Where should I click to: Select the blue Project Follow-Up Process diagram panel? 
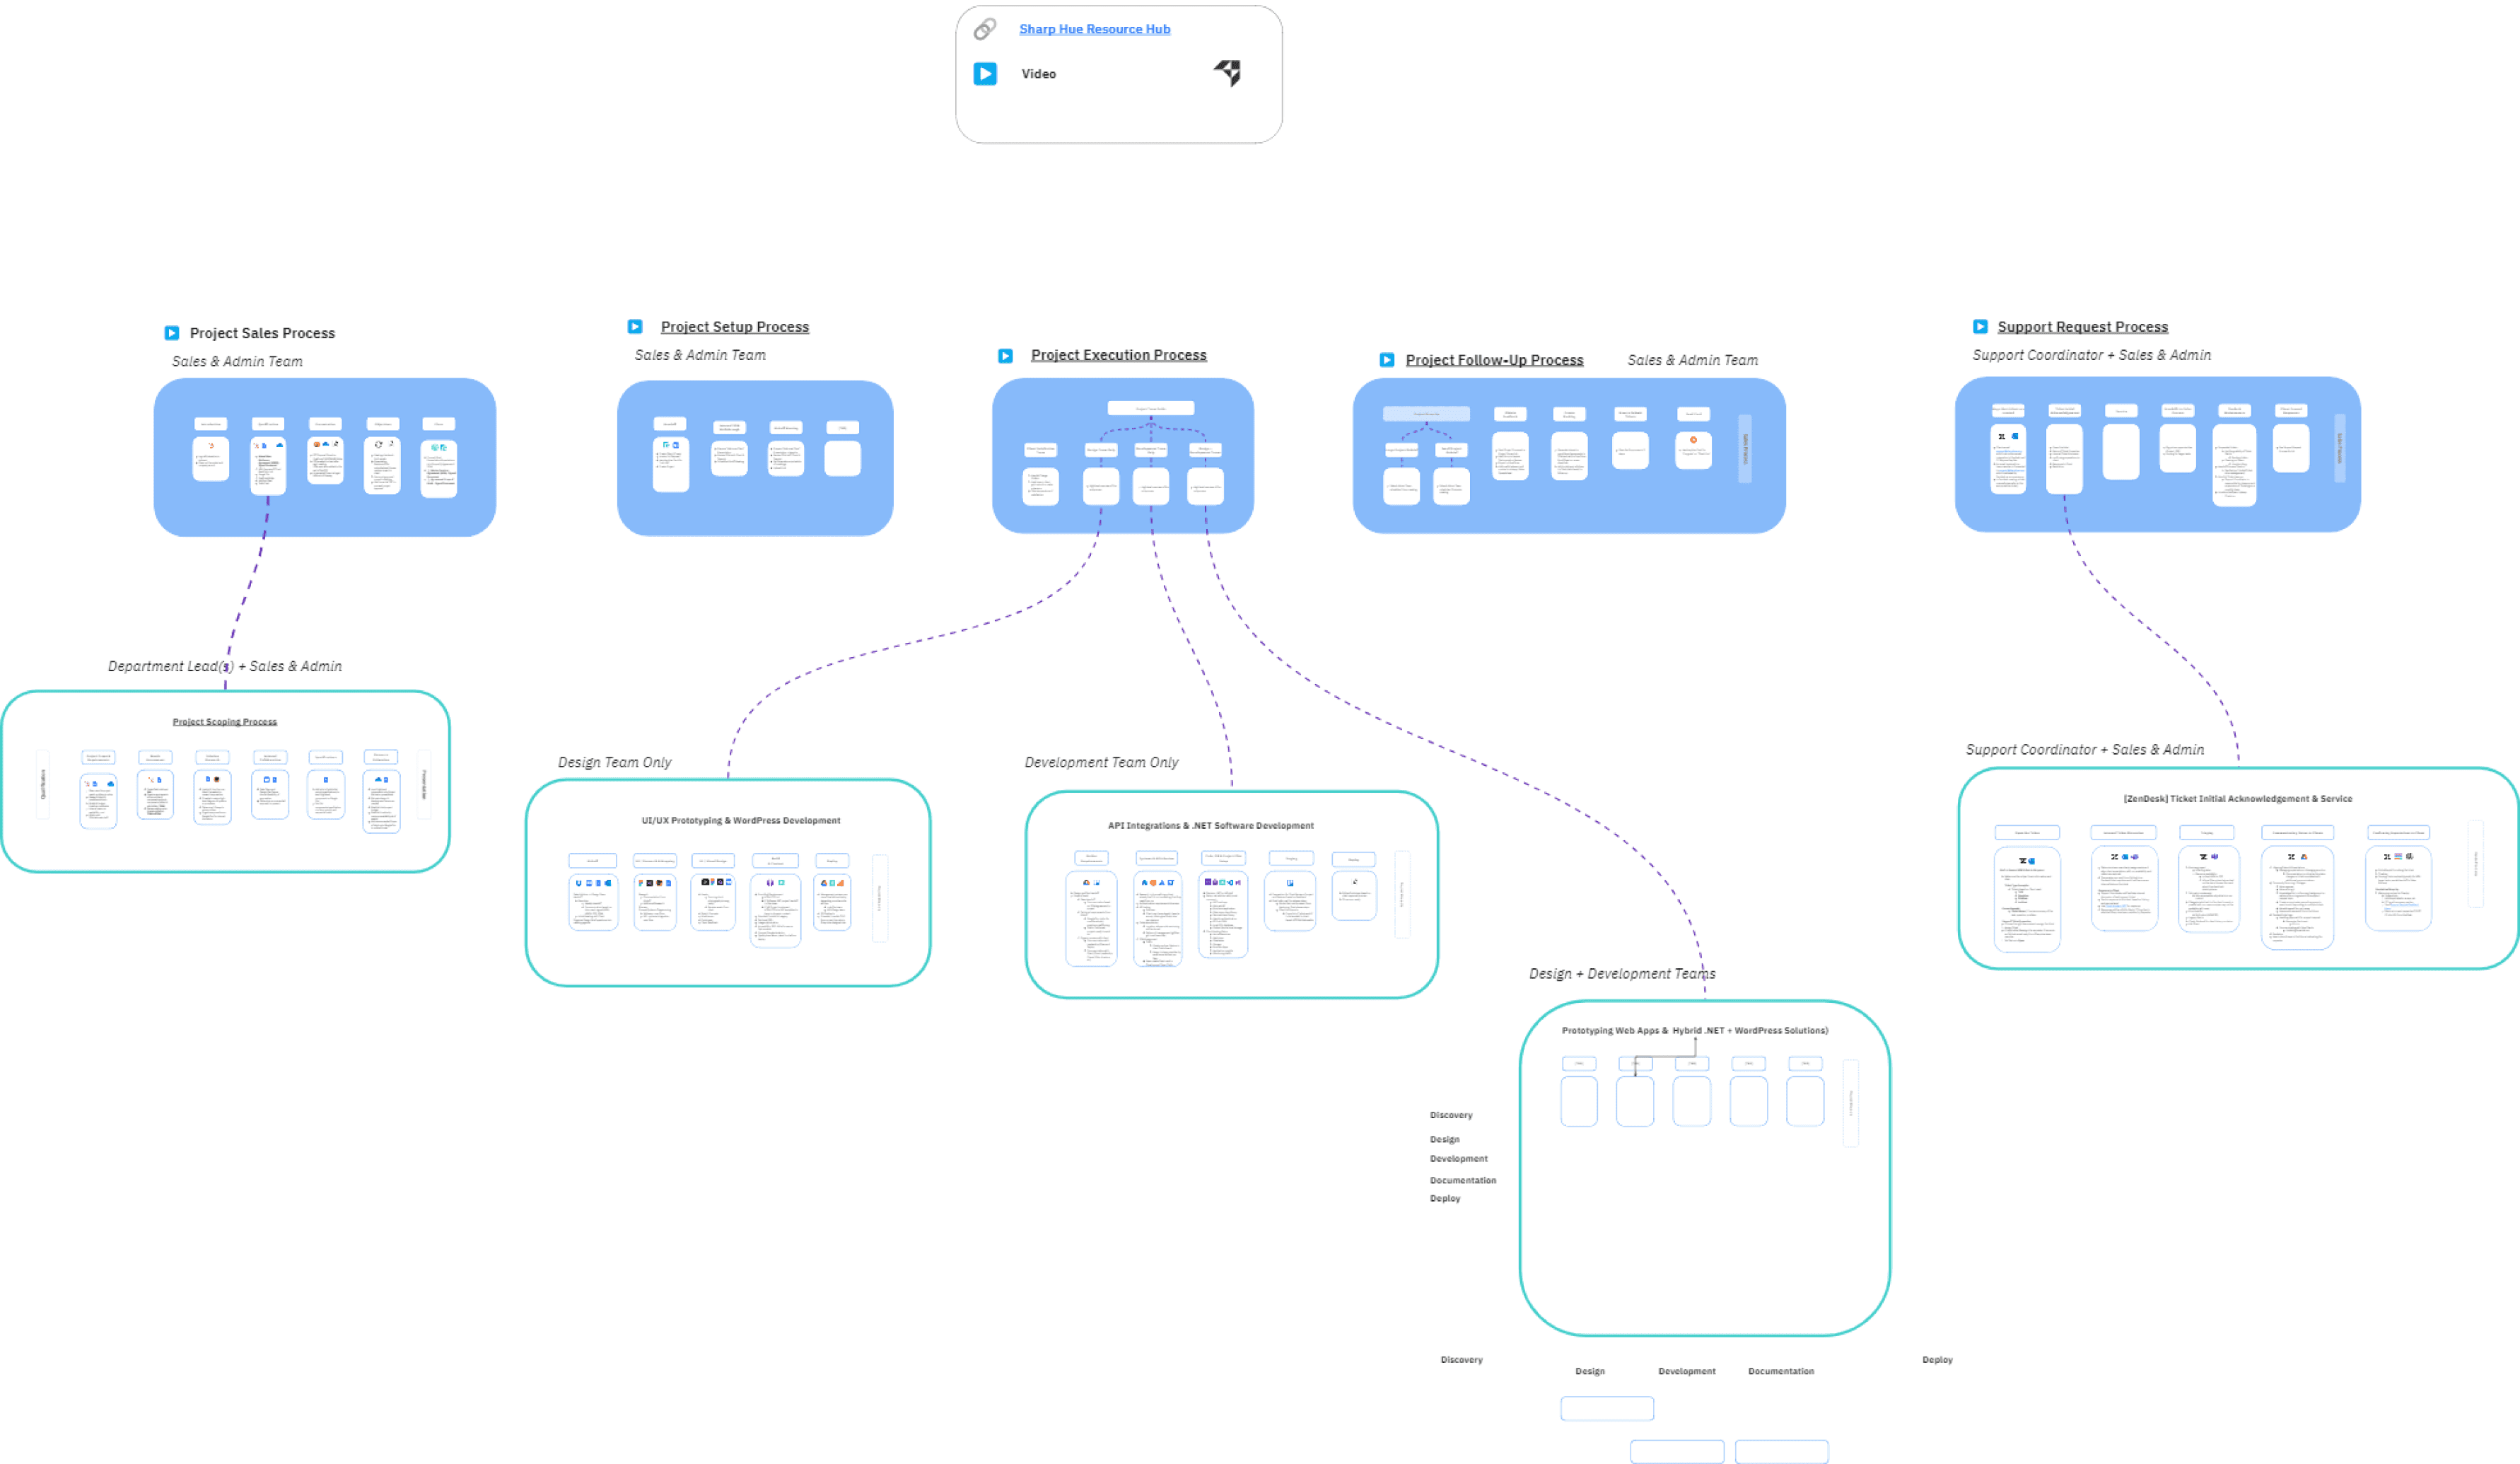(x=1569, y=456)
